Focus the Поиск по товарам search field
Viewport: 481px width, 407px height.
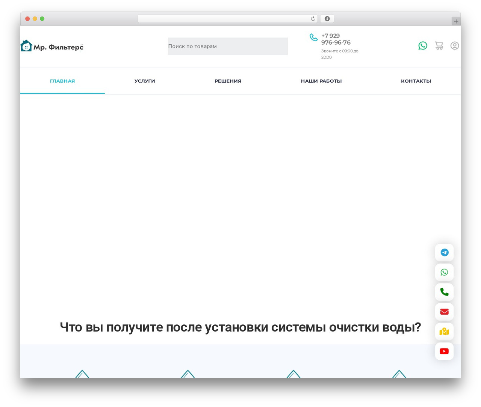coord(228,46)
